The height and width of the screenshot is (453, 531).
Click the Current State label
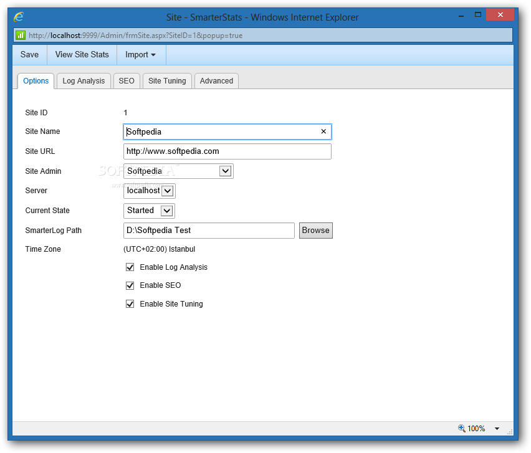click(47, 211)
